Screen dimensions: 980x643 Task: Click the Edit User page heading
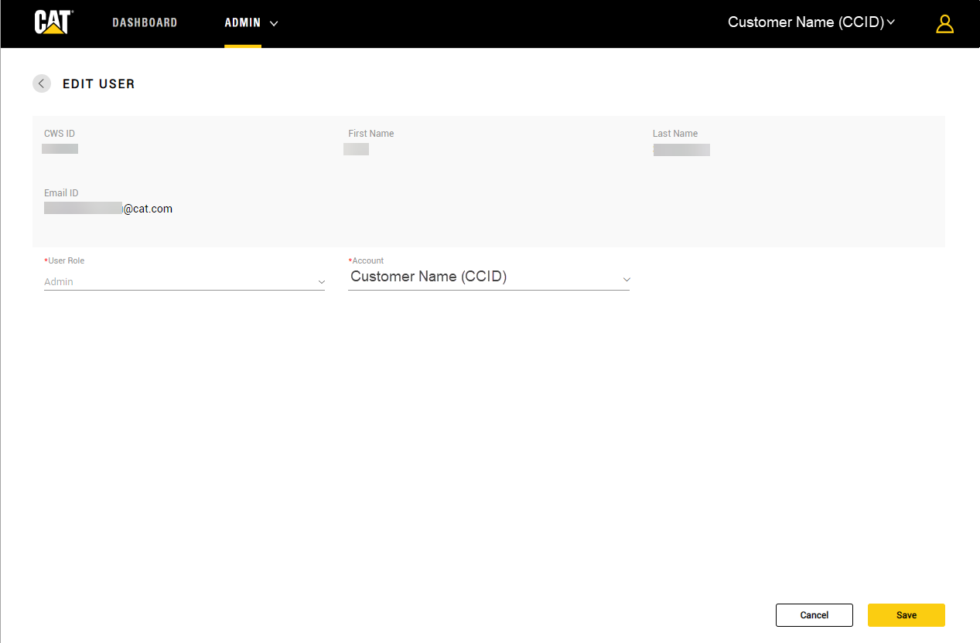(x=99, y=84)
